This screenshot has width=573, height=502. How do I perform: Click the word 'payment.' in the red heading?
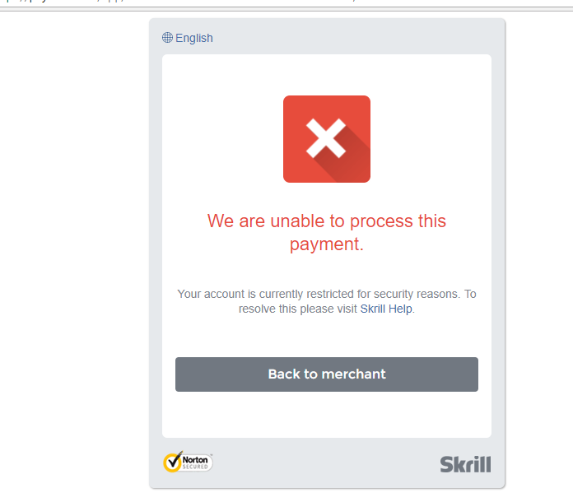point(327,244)
